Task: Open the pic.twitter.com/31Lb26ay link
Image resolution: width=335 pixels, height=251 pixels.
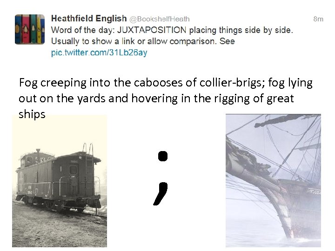Action: [x=99, y=53]
